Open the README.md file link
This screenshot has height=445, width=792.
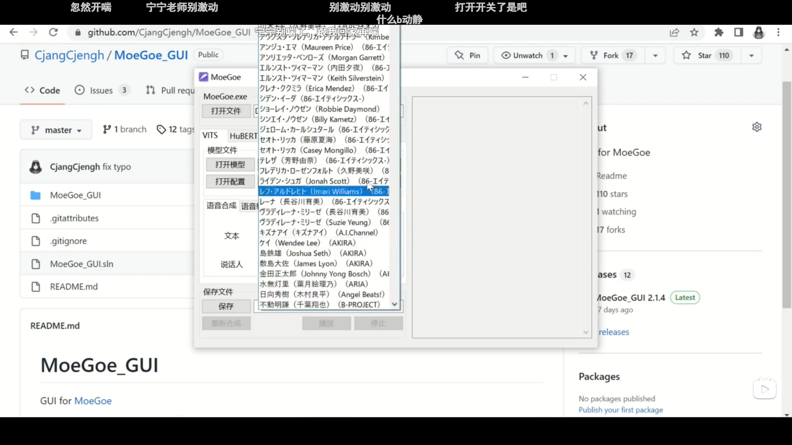(x=74, y=287)
